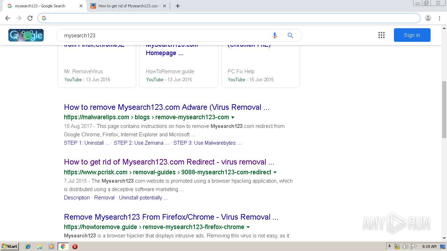Go back using the browser back arrow

[8, 18]
